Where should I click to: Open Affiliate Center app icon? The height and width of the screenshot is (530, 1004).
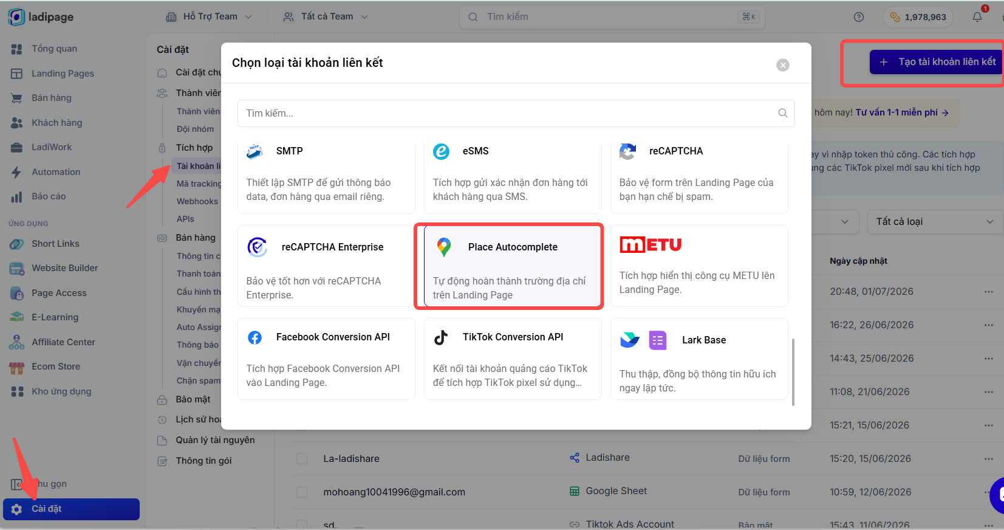pyautogui.click(x=17, y=342)
